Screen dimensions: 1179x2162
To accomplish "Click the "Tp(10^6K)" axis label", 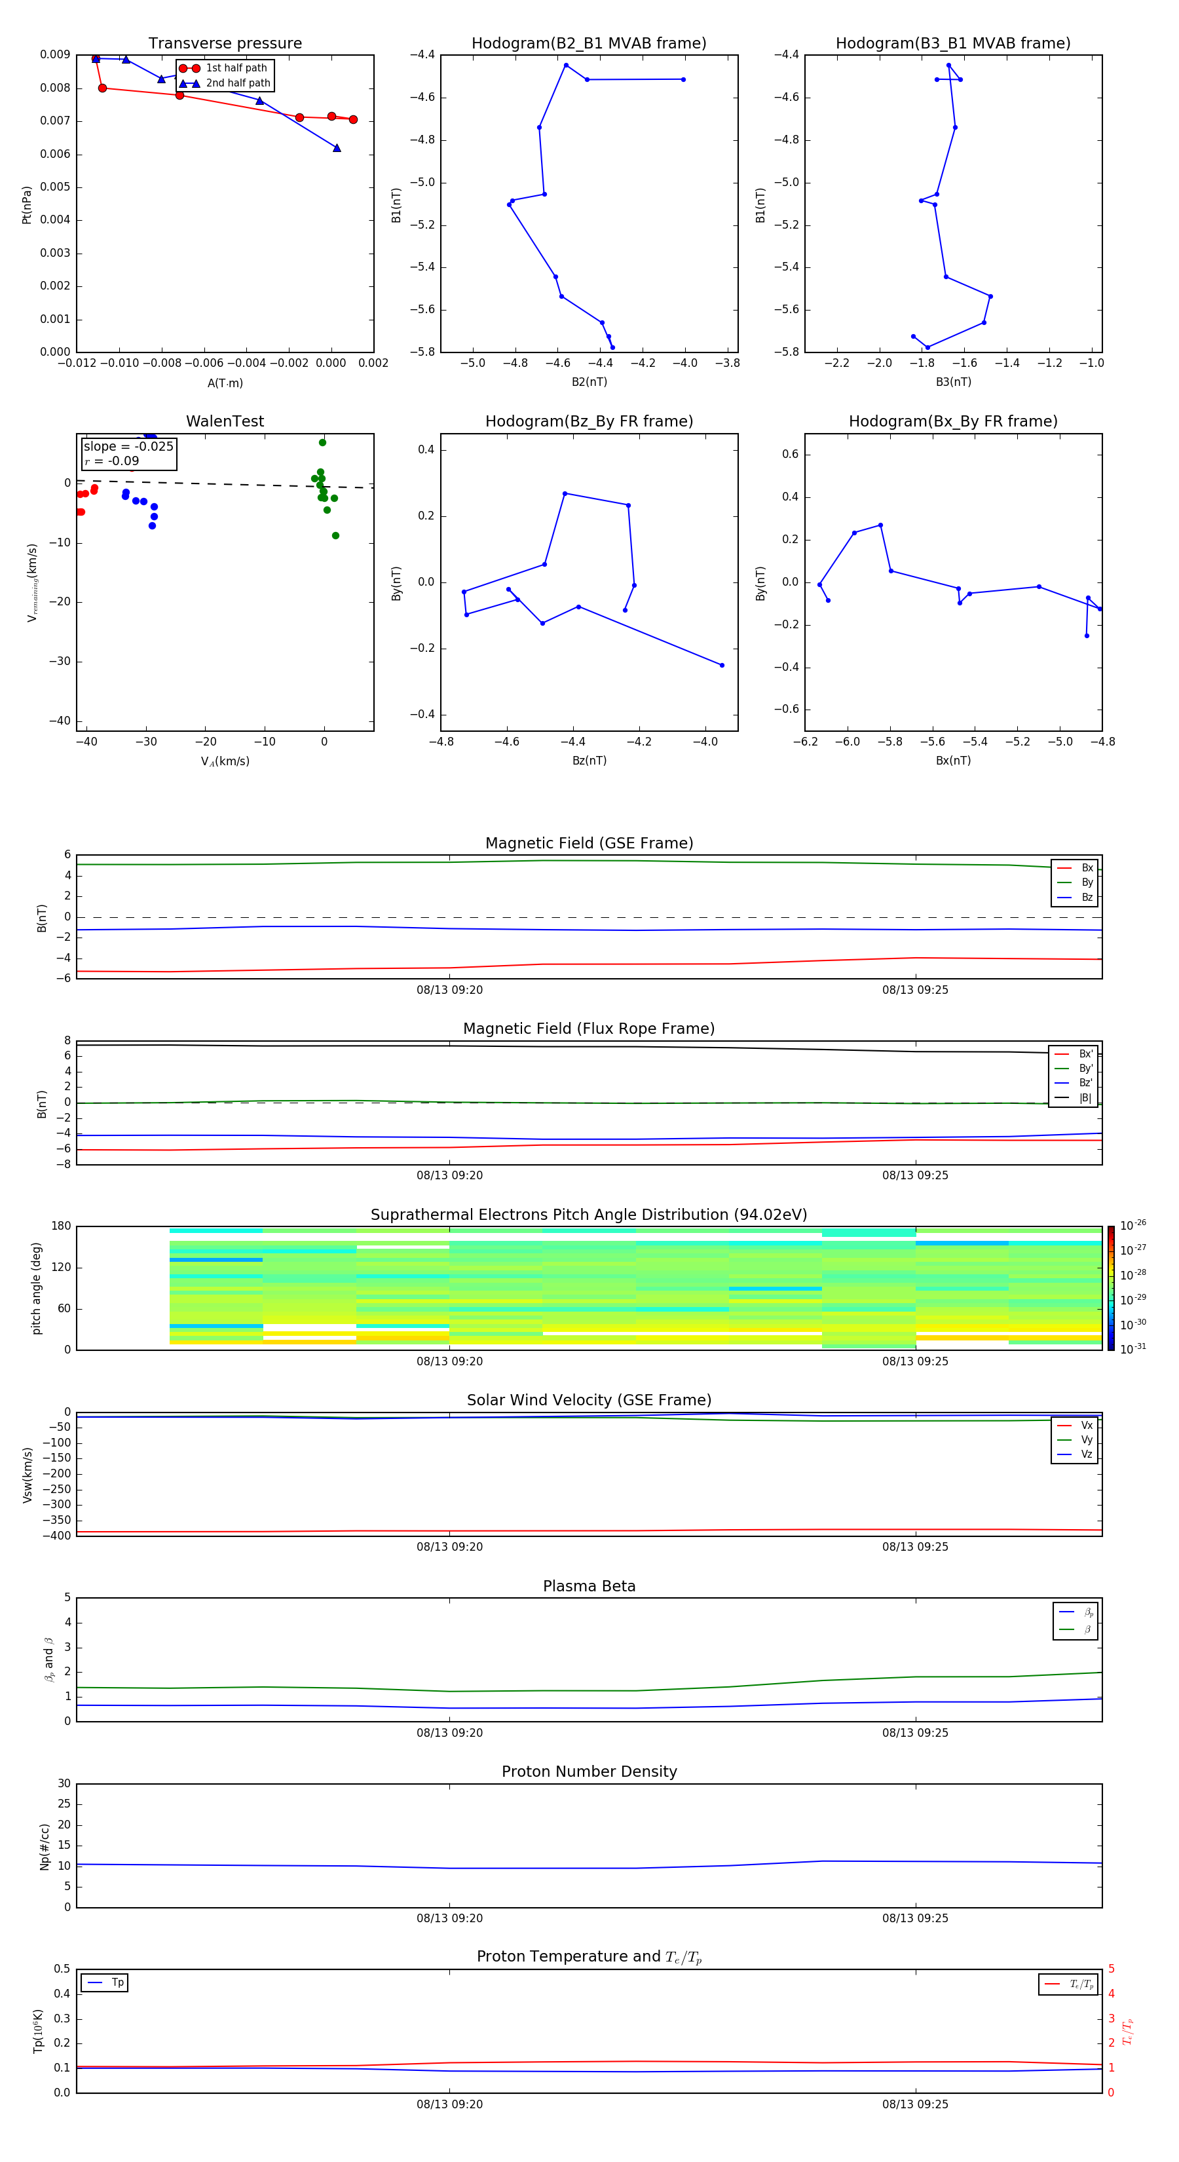I will pyautogui.click(x=38, y=2031).
